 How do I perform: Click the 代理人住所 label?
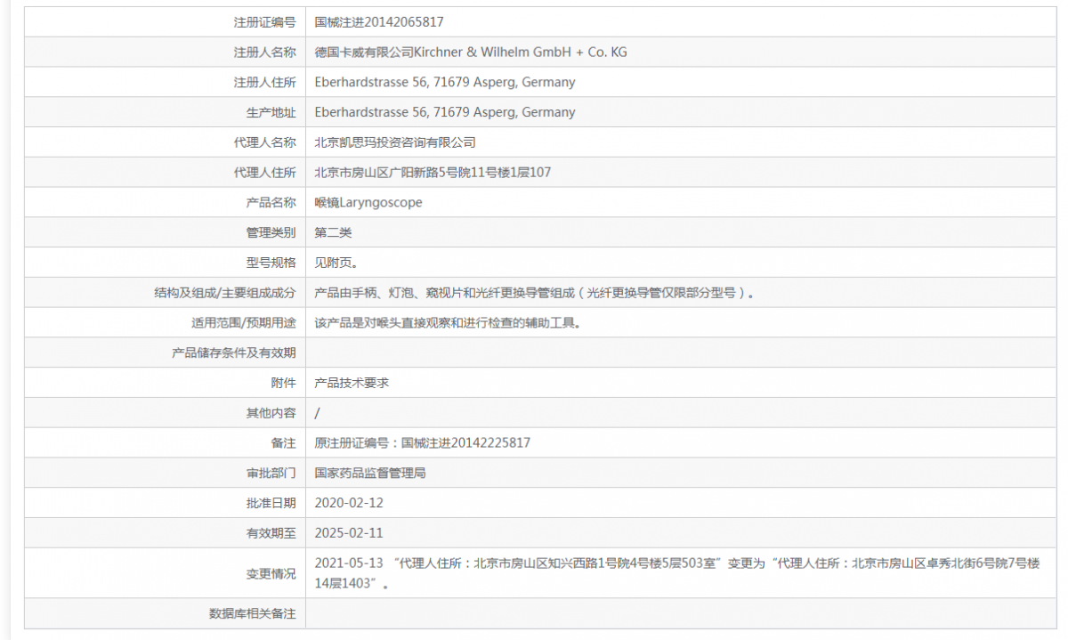click(265, 173)
